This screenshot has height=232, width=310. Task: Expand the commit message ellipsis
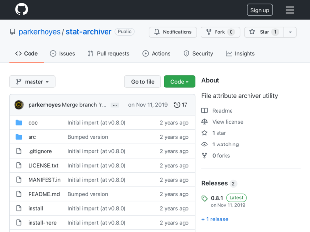(x=115, y=105)
